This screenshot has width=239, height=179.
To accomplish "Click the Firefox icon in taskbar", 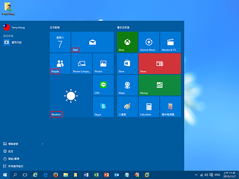I will click(55, 175).
